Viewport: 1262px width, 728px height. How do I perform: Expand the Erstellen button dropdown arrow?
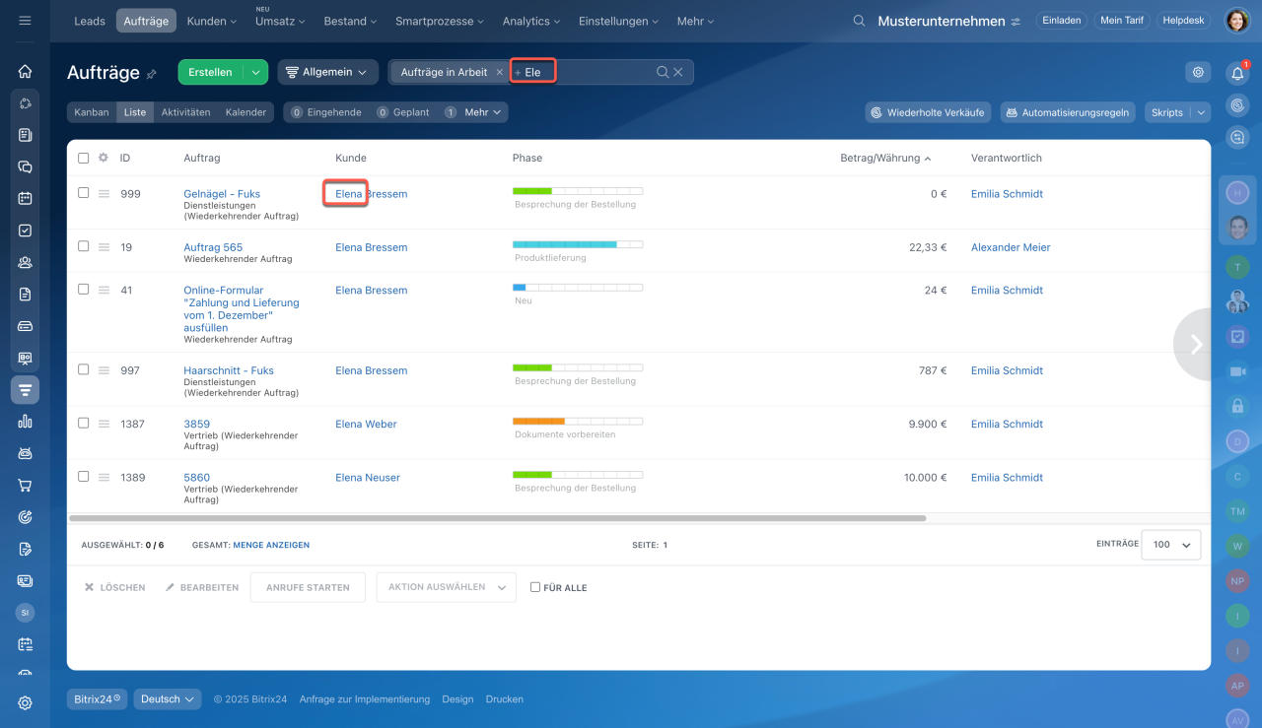(x=255, y=72)
